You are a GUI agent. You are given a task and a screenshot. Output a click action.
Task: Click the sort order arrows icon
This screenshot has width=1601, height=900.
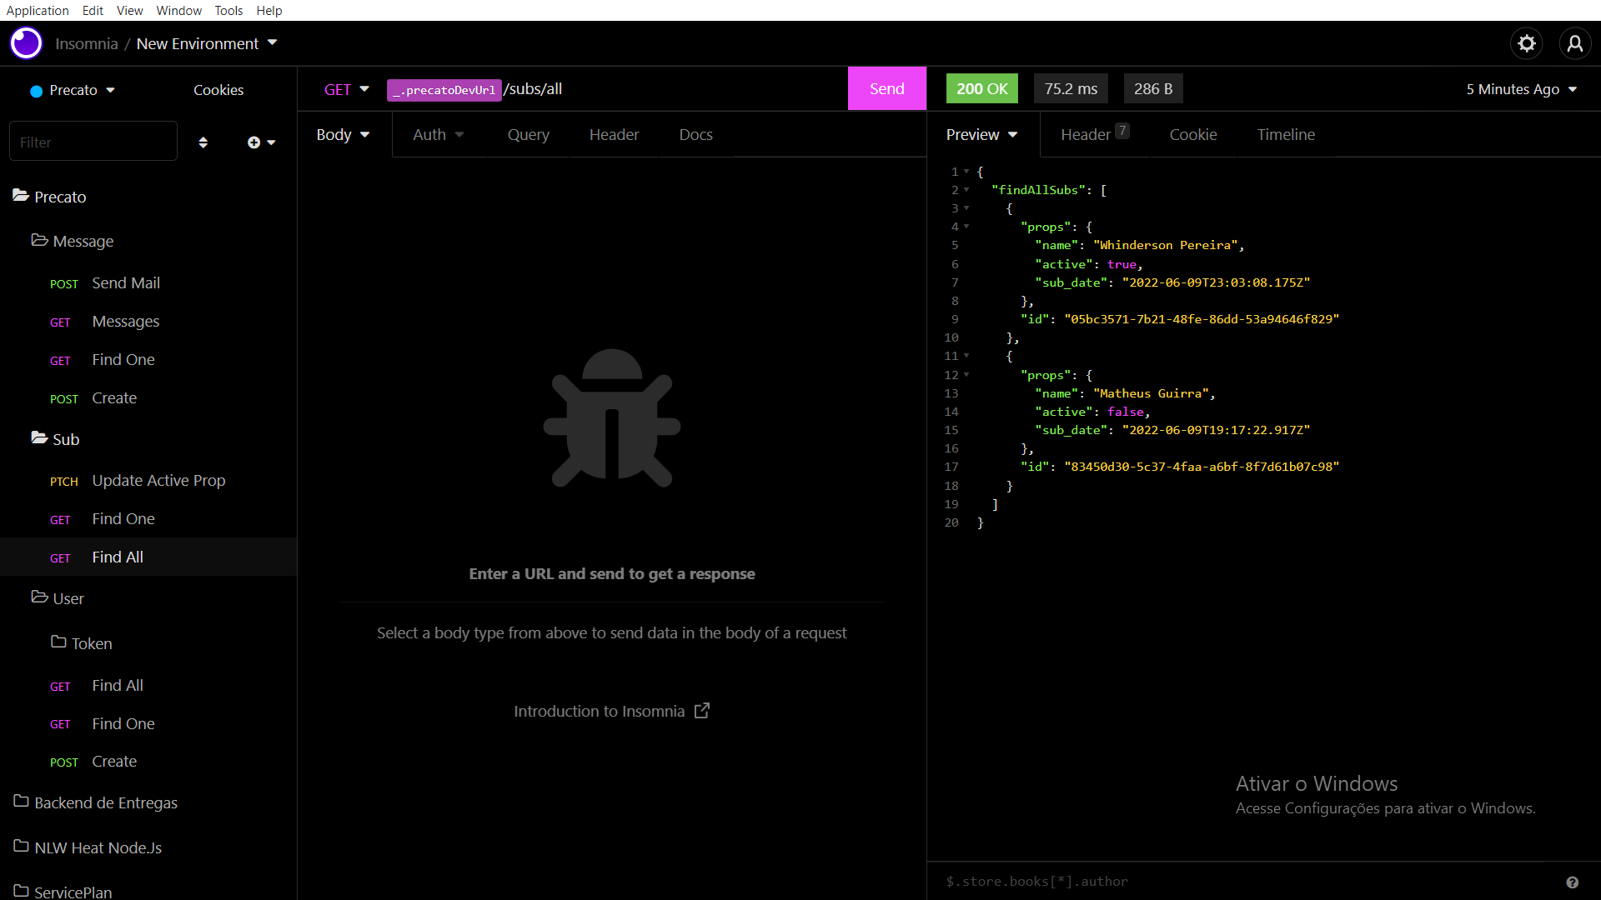[x=203, y=142]
